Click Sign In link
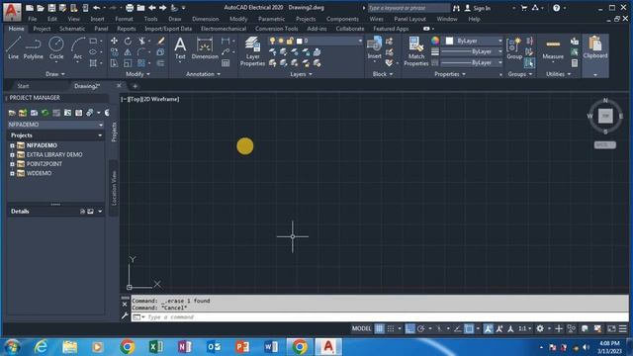Viewport: 633px width, 356px height. click(x=482, y=8)
